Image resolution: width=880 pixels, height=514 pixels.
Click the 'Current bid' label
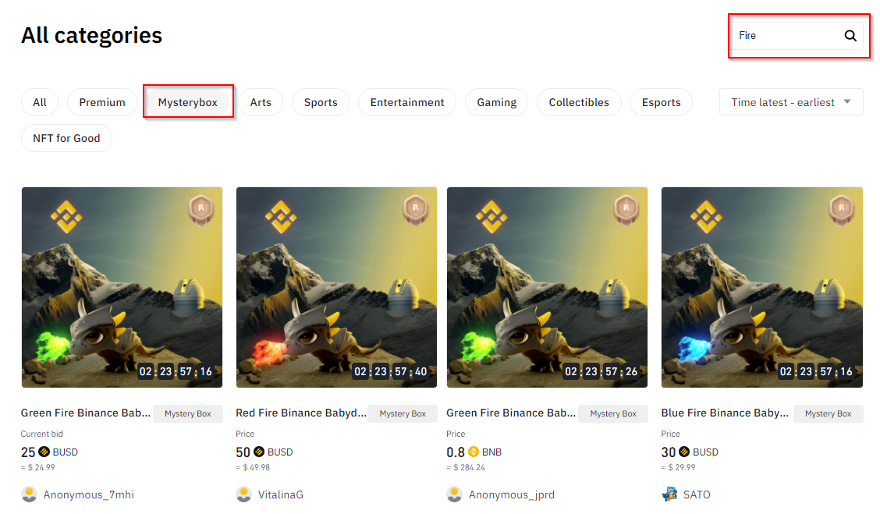click(x=42, y=434)
